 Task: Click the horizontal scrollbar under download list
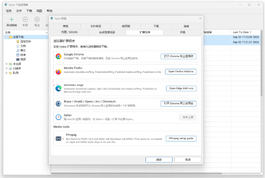pyautogui.click(x=136, y=173)
